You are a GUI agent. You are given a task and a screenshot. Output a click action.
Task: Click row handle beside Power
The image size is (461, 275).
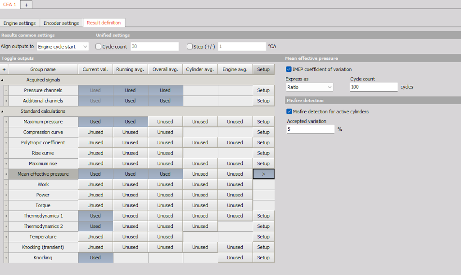point(6,195)
